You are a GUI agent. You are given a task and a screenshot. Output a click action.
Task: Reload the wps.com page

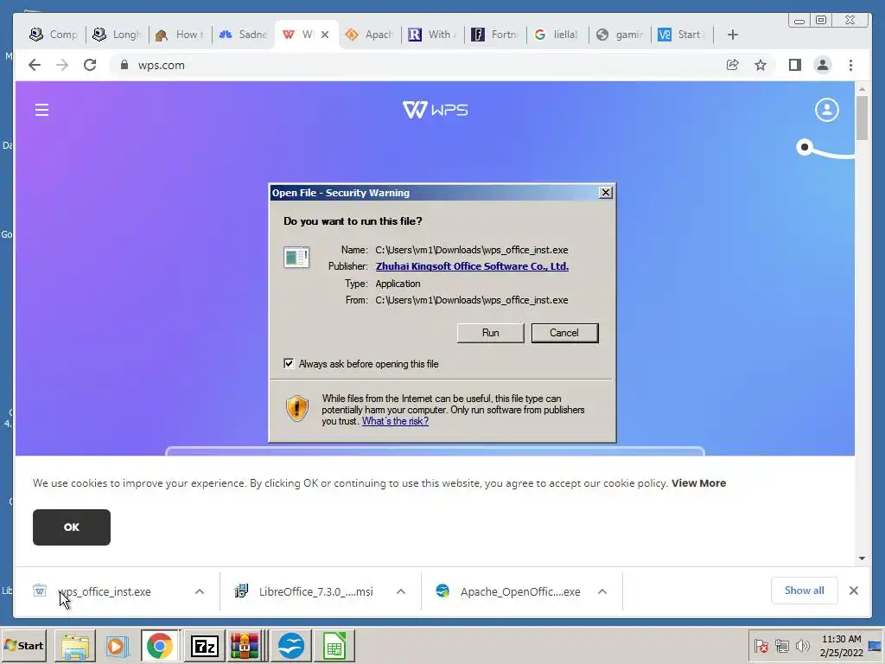[90, 65]
